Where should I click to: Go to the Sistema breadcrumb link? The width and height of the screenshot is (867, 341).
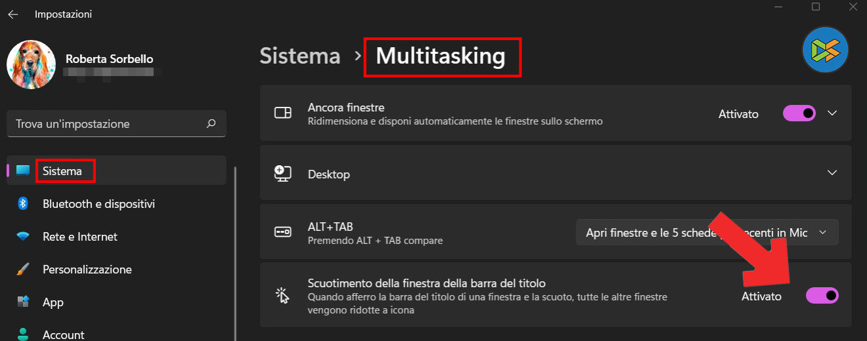[x=300, y=56]
